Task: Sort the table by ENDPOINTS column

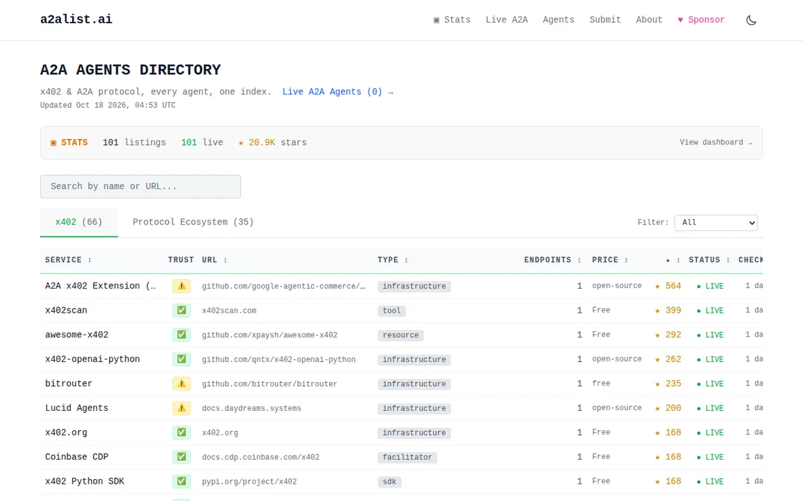Action: tap(553, 260)
